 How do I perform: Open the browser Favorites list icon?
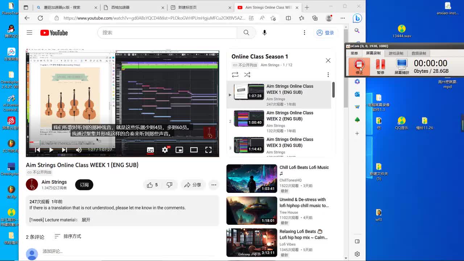click(x=302, y=18)
